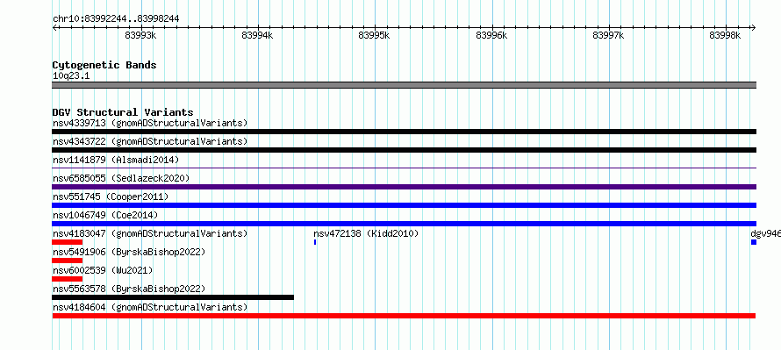Open nsv472138 (Kidd2010) variant label
Screen dimensions: 781x350
(x=366, y=233)
